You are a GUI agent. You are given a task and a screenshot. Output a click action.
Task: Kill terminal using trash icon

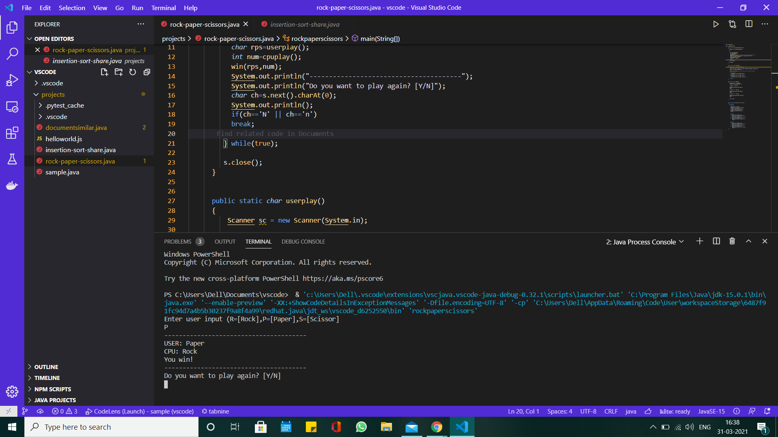click(x=732, y=242)
